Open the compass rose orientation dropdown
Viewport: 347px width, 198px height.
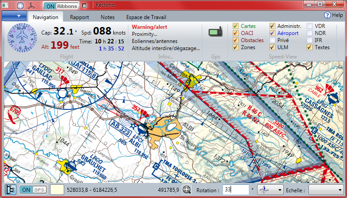coord(270,190)
